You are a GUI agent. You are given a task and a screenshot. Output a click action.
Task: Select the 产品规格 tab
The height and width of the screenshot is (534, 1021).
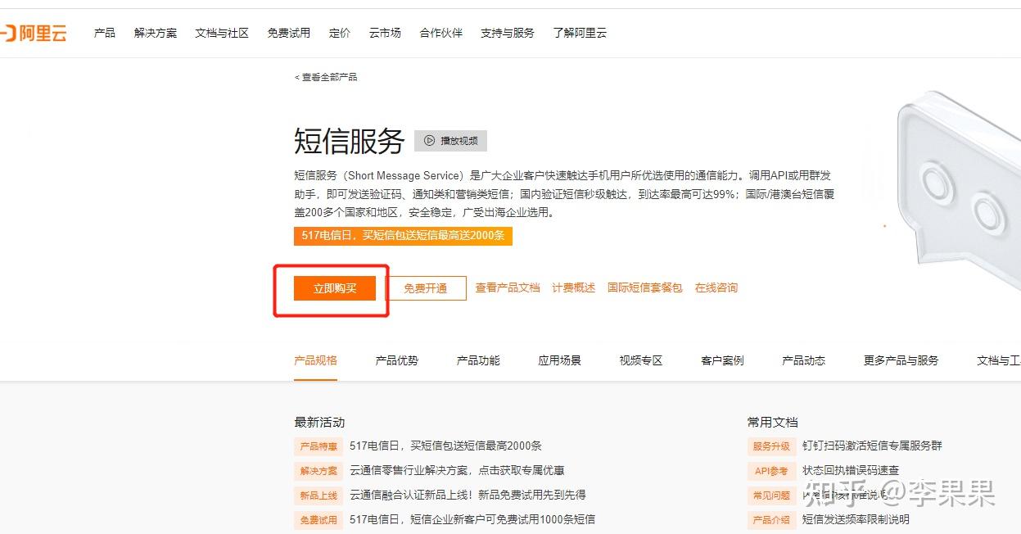point(315,360)
